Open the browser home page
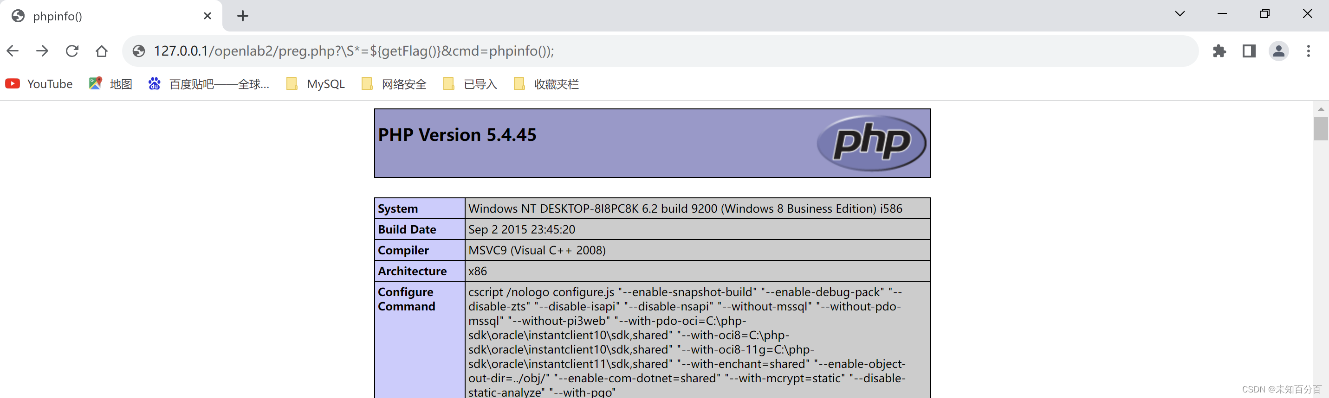This screenshot has width=1329, height=398. click(102, 51)
